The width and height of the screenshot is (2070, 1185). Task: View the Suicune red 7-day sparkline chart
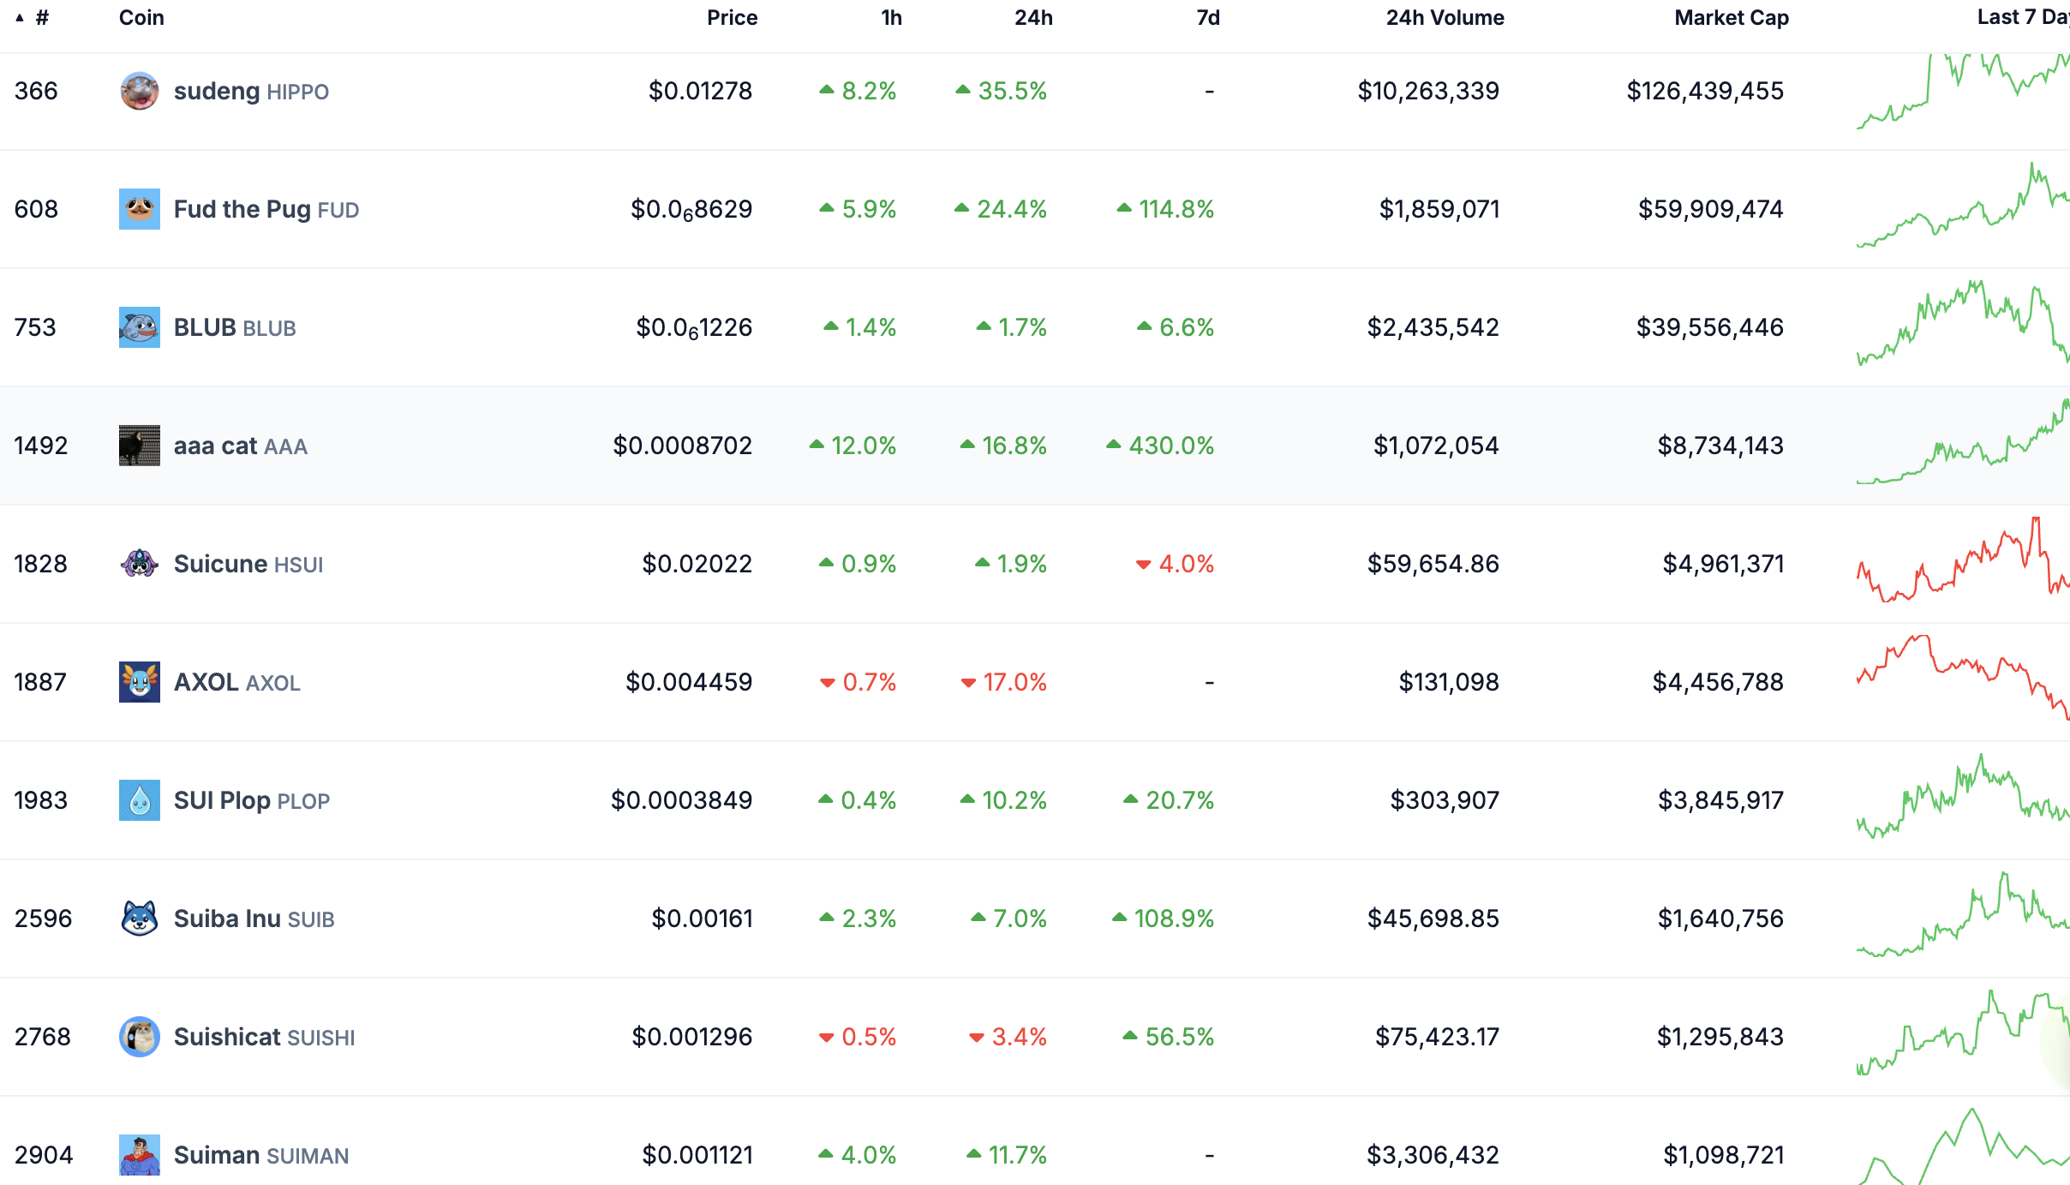(x=1962, y=562)
